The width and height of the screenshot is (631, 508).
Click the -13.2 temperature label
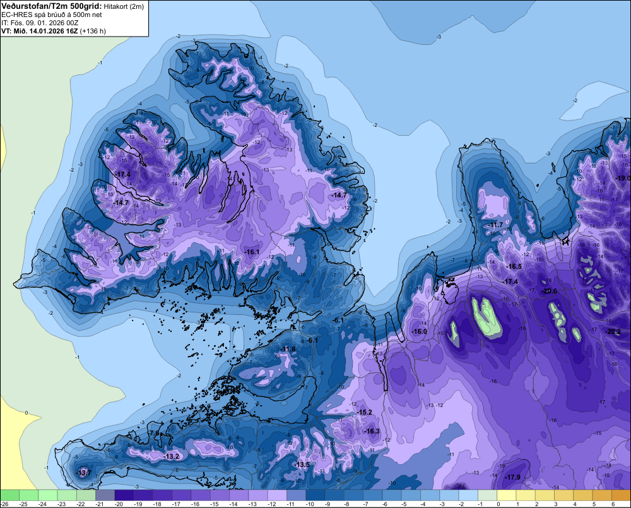pyautogui.click(x=172, y=456)
